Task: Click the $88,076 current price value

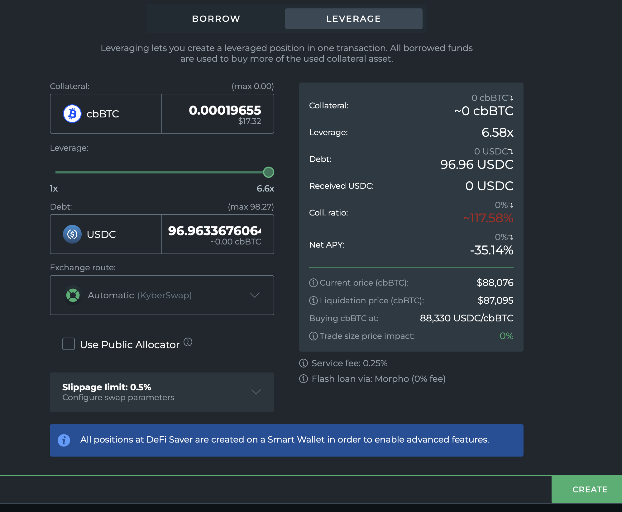Action: point(495,282)
